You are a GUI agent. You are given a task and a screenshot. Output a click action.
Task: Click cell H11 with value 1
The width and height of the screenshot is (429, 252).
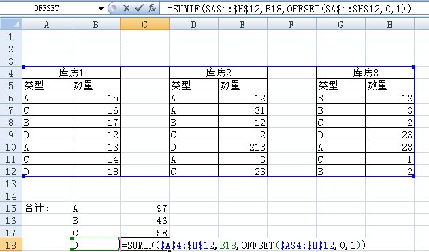click(x=390, y=159)
